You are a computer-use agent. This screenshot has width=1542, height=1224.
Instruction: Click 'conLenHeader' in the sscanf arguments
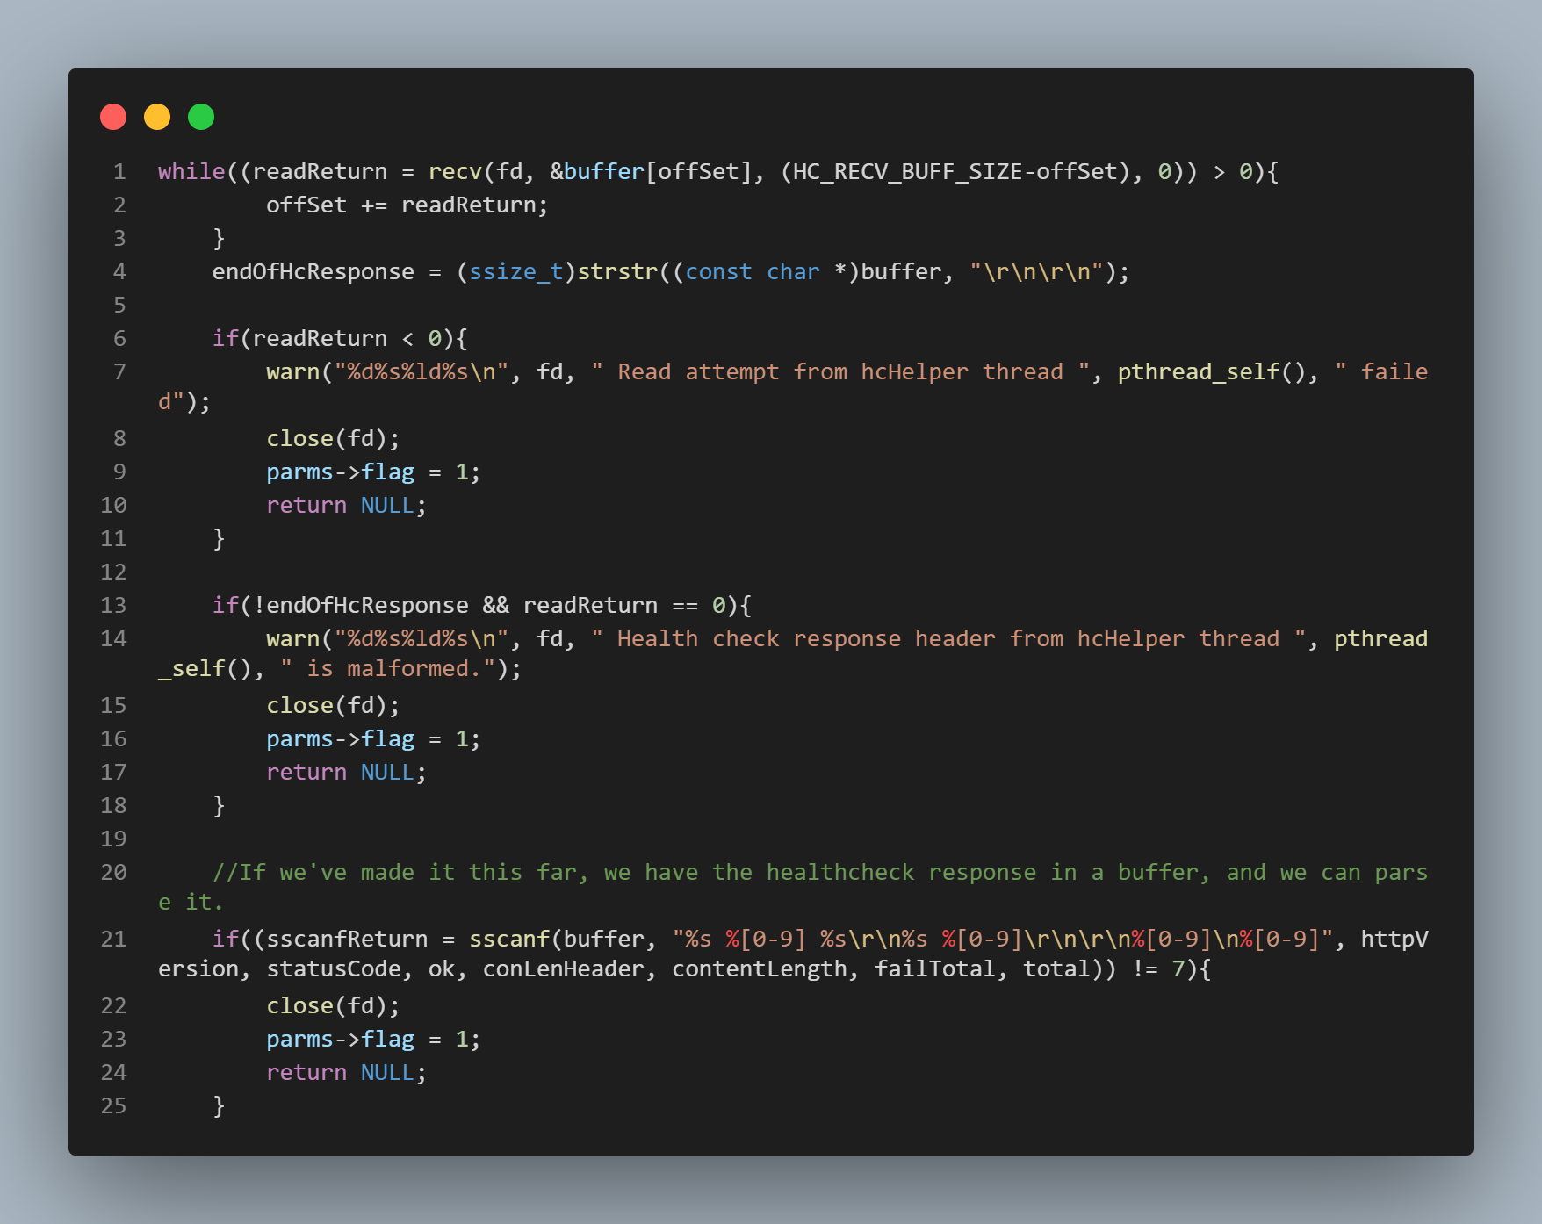[x=564, y=968]
